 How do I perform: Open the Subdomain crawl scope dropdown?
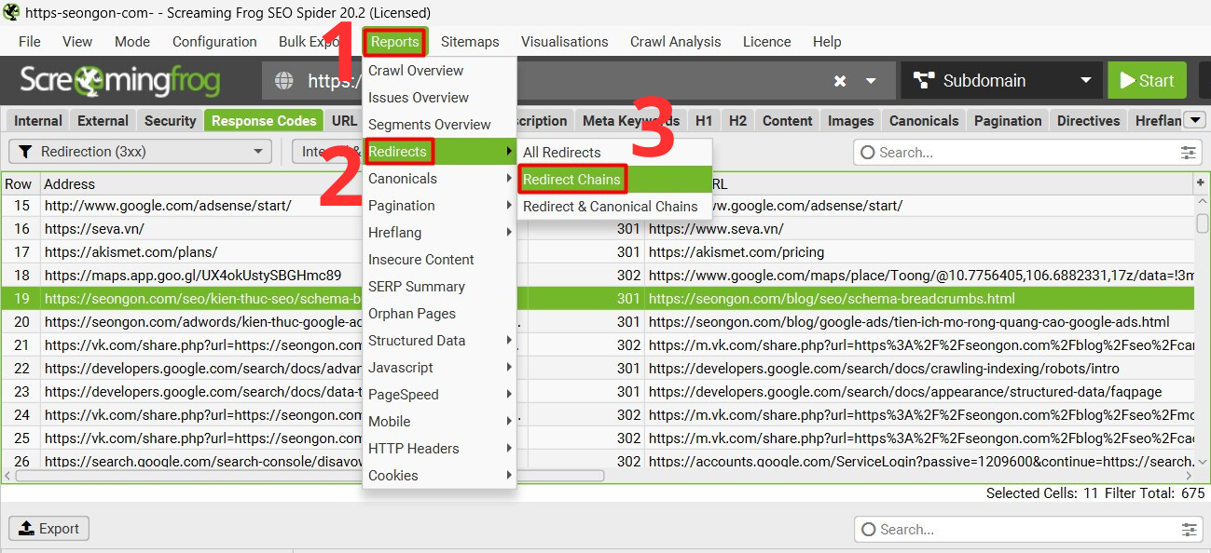tap(1001, 81)
